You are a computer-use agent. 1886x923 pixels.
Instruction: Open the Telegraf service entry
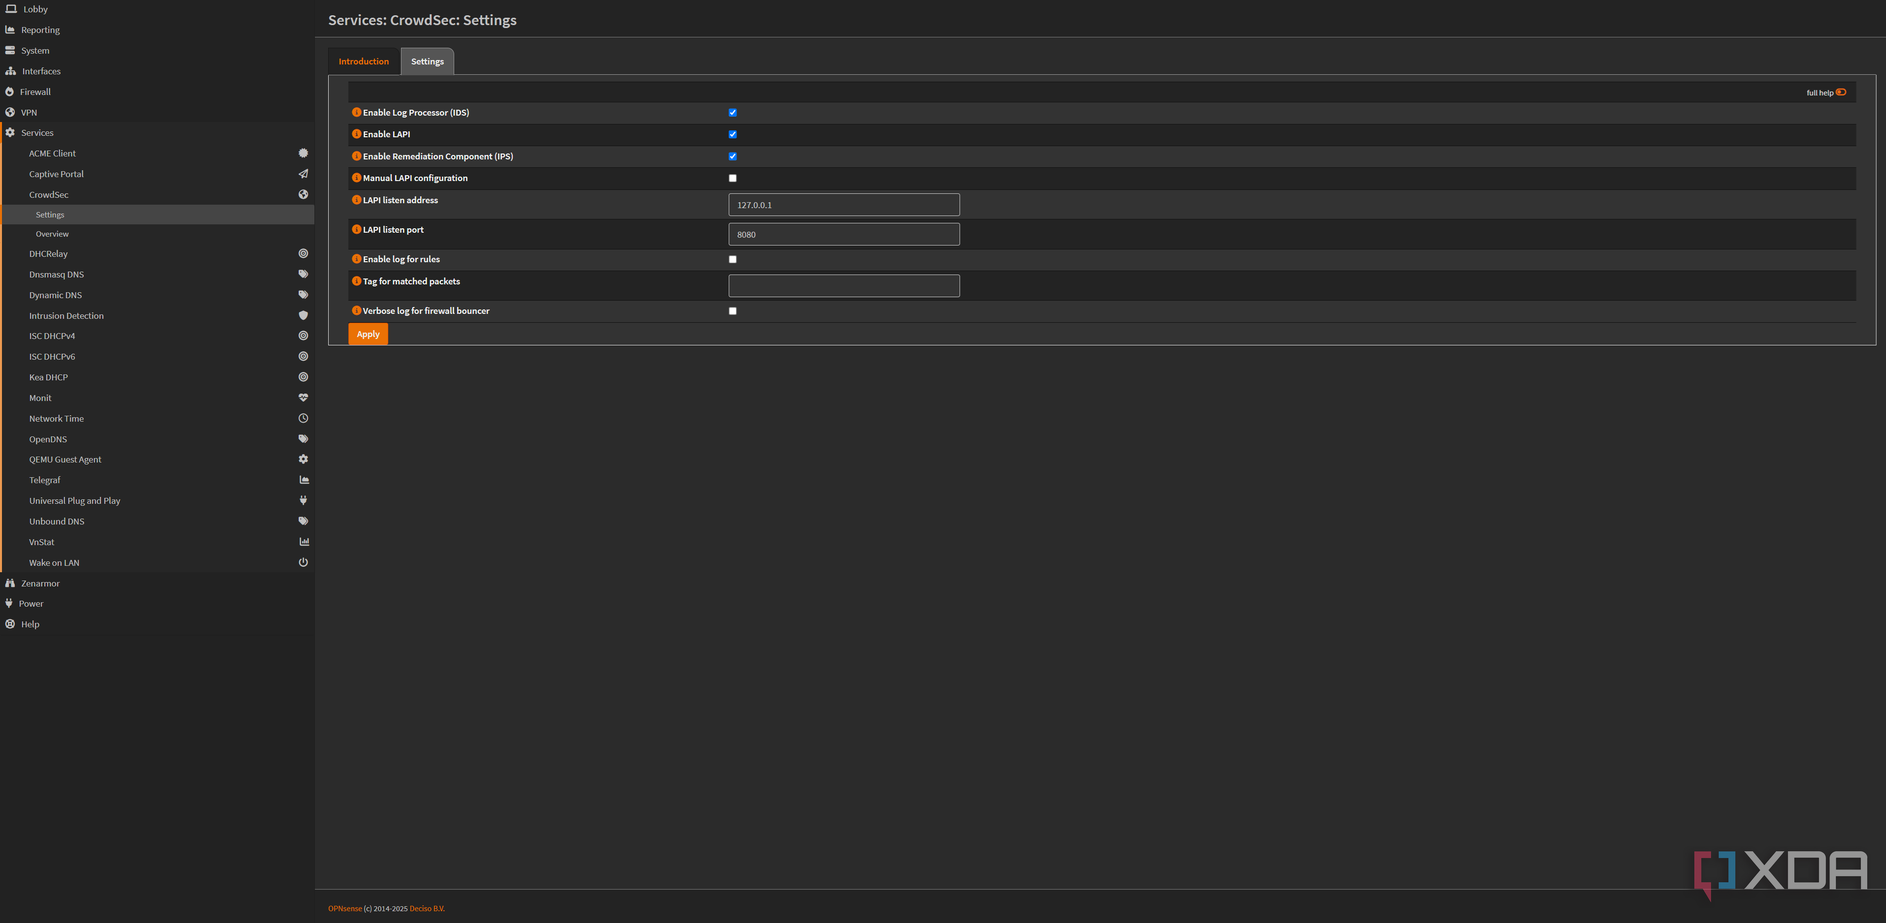click(x=157, y=480)
